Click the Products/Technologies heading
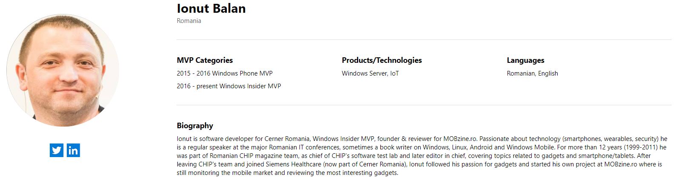 pos(382,60)
